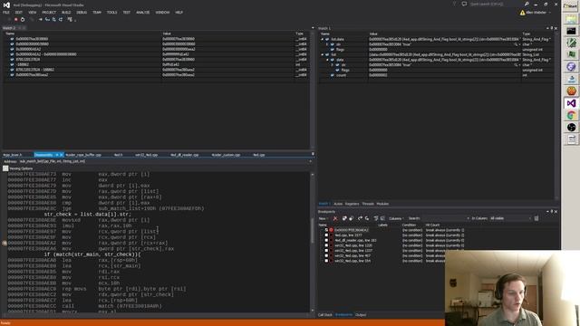Click the Step Into toolbar icon
This screenshot has width=580, height=326.
pyautogui.click(x=47, y=19)
